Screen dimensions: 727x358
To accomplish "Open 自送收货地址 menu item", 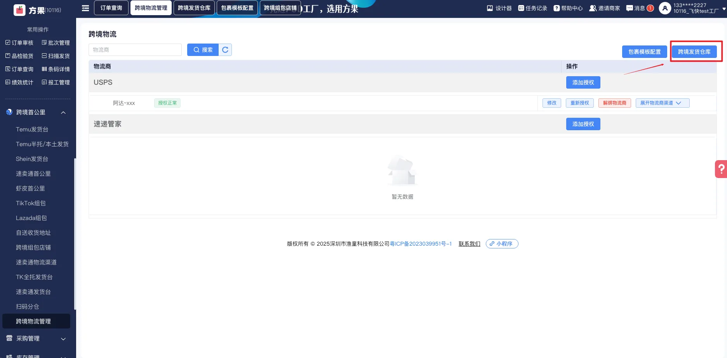I will coord(33,233).
